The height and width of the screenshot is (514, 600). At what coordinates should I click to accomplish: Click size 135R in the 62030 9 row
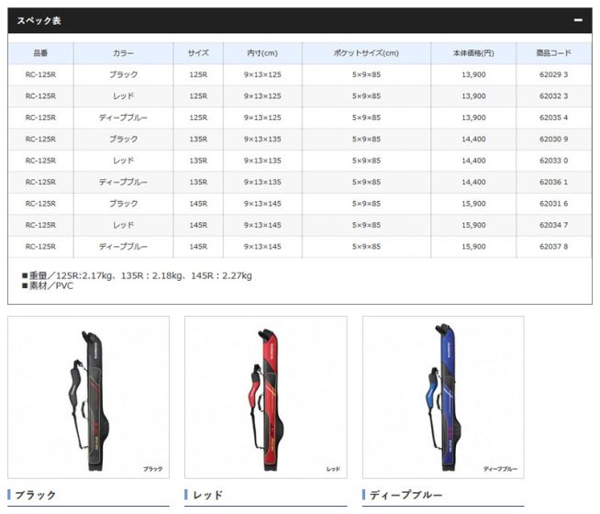point(198,139)
